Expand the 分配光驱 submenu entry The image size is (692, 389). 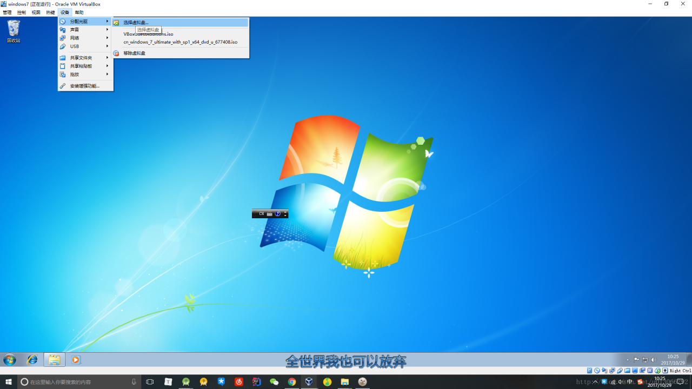(x=85, y=22)
